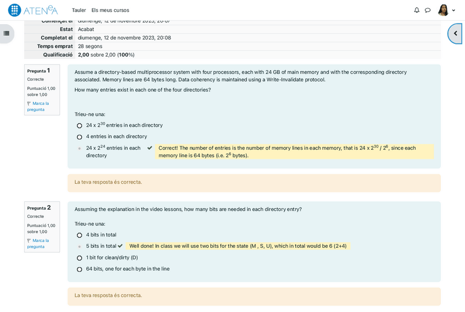The height and width of the screenshot is (312, 465).
Task: Choose "1 bit for clean/dirty (D)" option
Action: tap(80, 258)
